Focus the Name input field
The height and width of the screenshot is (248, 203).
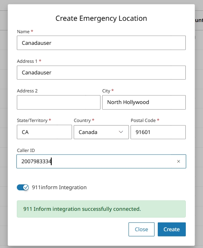[x=101, y=43]
